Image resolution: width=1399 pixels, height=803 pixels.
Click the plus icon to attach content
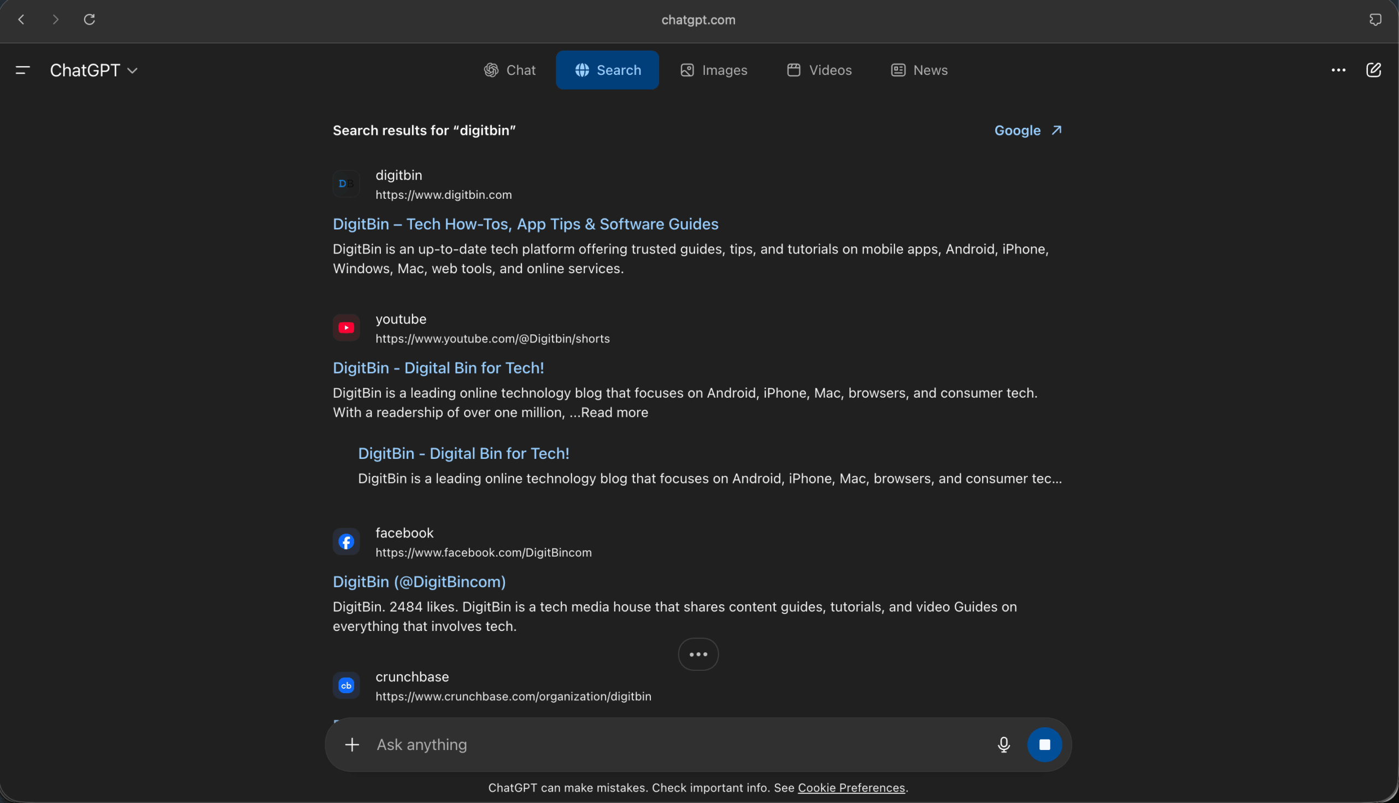coord(352,745)
